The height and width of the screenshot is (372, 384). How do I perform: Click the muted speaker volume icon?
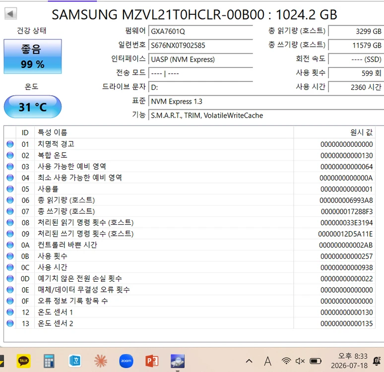(300, 361)
